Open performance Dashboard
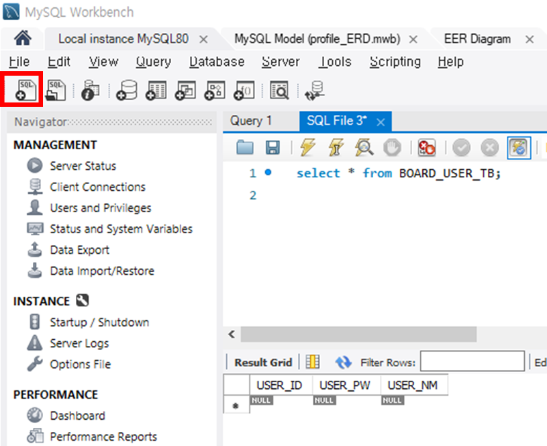 pyautogui.click(x=77, y=416)
